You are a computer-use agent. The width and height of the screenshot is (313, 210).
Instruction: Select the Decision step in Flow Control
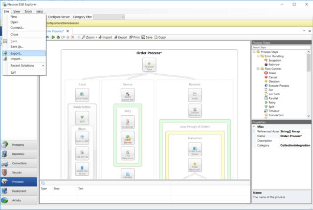pos(272,81)
